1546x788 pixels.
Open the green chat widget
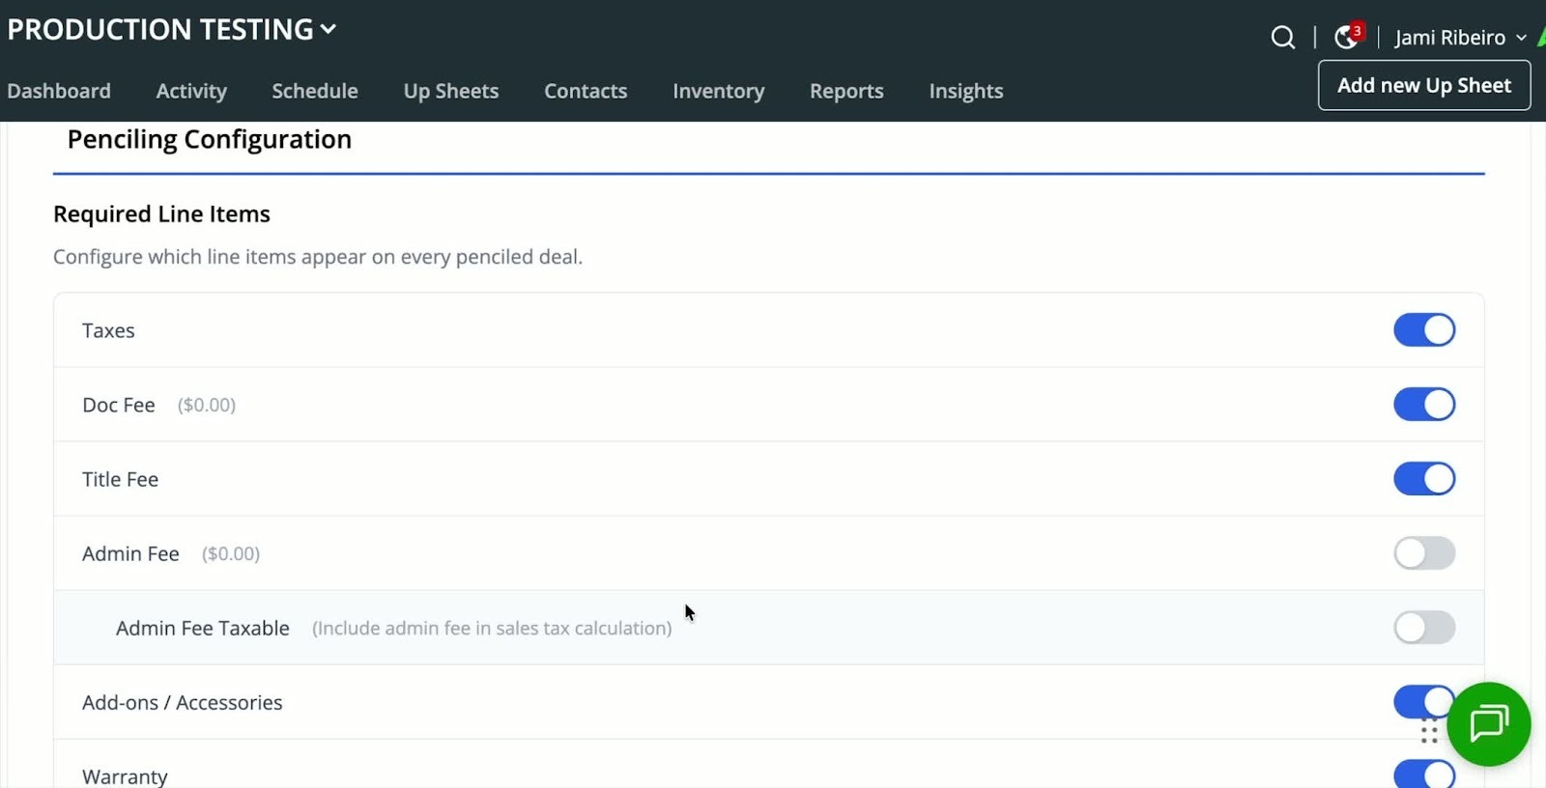coord(1488,723)
